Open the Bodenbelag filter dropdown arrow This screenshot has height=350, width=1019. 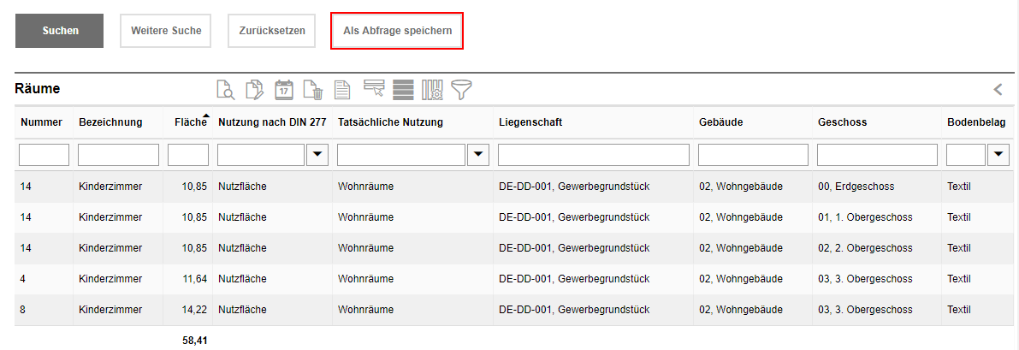click(x=998, y=155)
